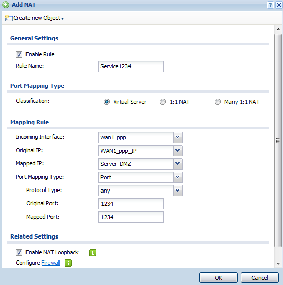Click the Create new Object icon
This screenshot has width=283, height=285.
9,18
